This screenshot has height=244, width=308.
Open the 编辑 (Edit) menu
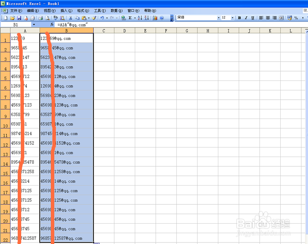coord(33,11)
